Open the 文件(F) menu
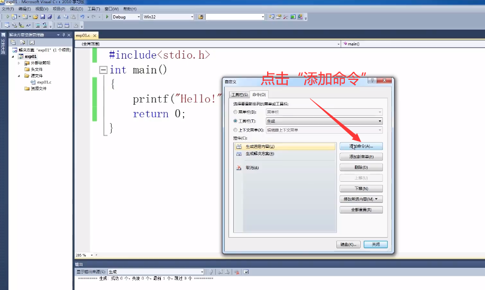The image size is (485, 290). click(x=8, y=9)
